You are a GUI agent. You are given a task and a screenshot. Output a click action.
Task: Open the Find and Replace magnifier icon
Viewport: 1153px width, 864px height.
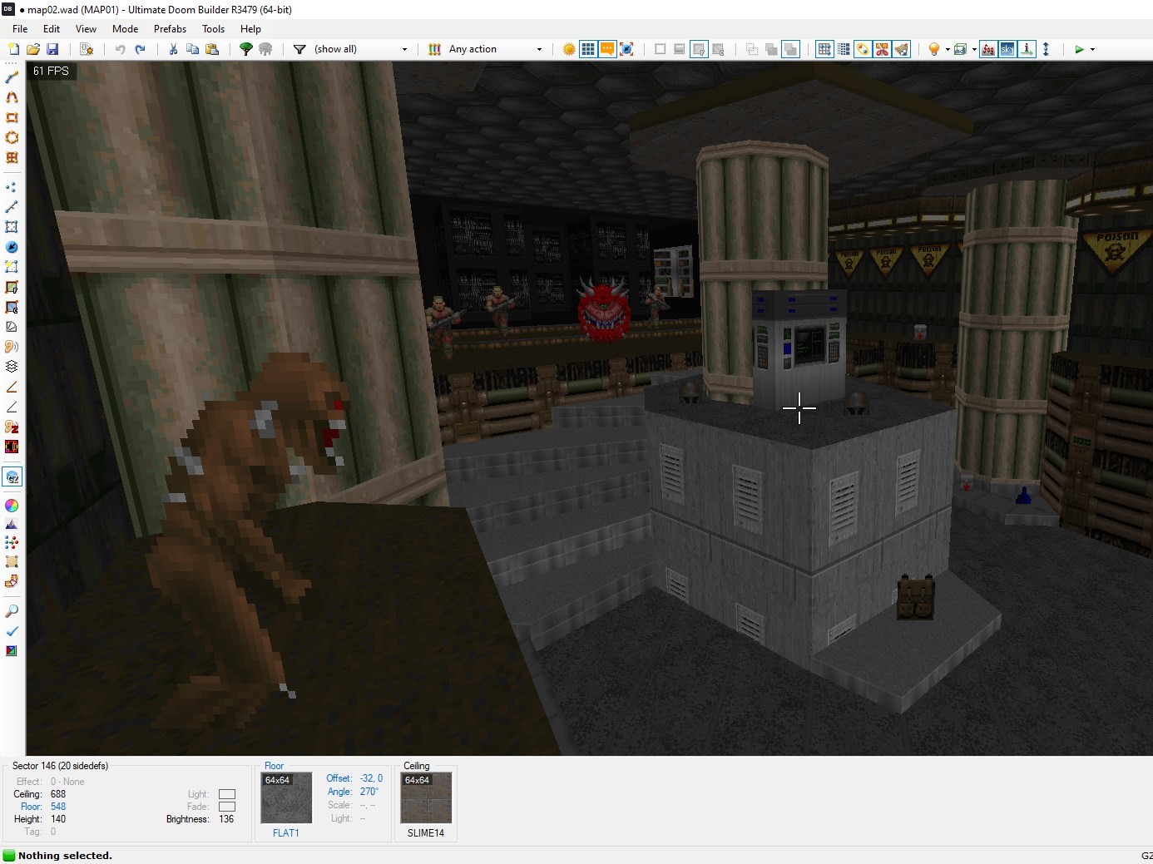12,611
